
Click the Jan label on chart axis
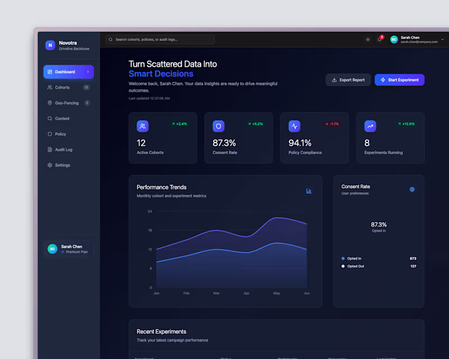click(157, 293)
